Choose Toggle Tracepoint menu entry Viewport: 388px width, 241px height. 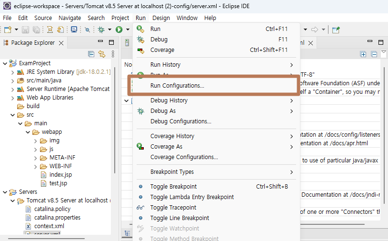(x=216, y=208)
